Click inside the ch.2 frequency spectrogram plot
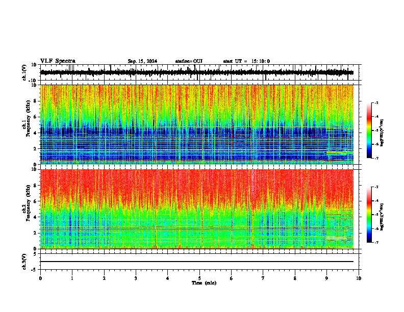Screen dimensions: 404x312 point(197,209)
